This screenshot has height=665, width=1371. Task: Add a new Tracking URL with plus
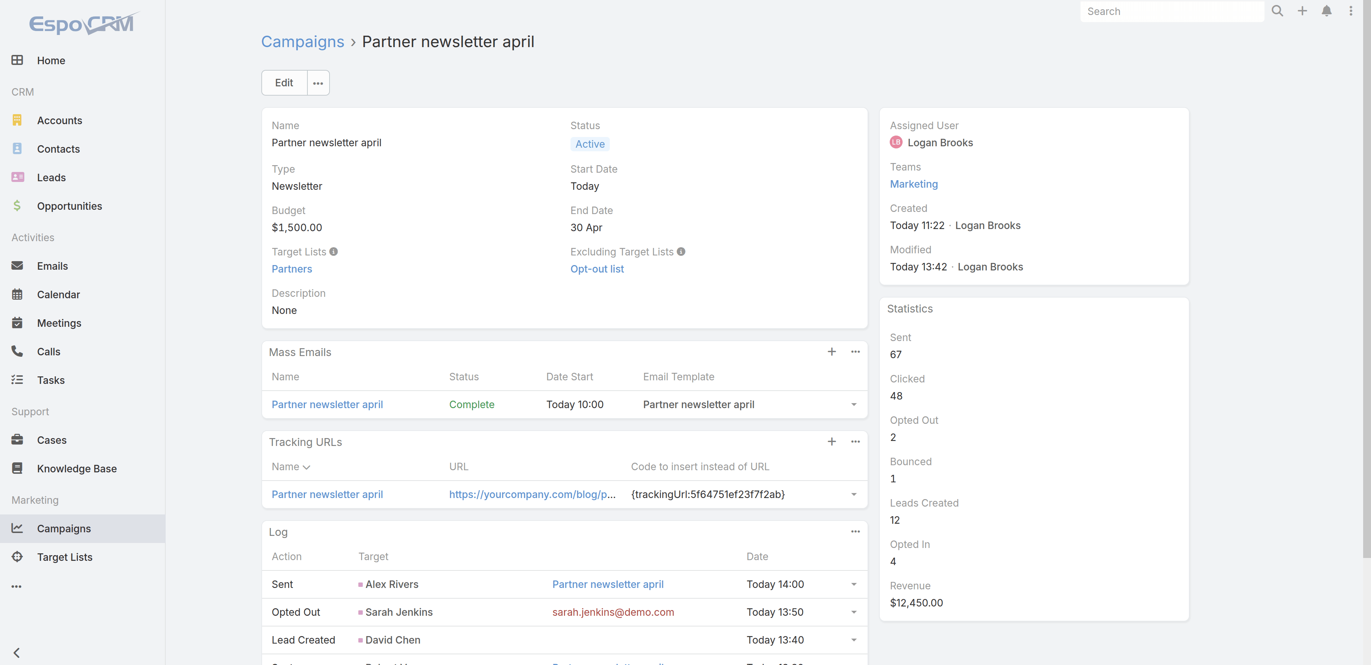pyautogui.click(x=832, y=442)
